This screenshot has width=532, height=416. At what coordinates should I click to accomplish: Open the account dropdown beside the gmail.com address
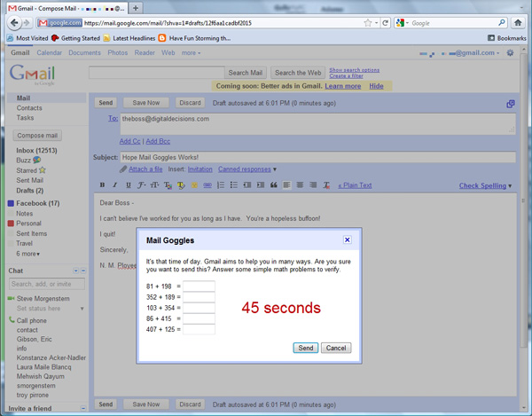coord(497,53)
